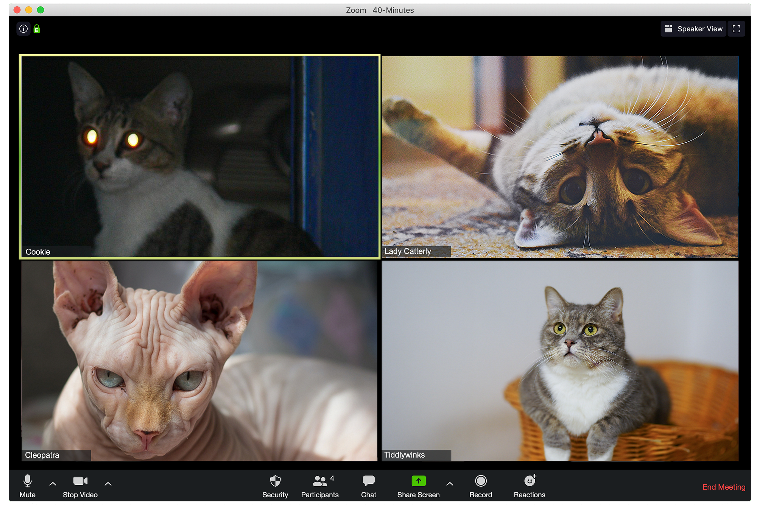Select Tiddlywinks' video tile

pos(560,360)
